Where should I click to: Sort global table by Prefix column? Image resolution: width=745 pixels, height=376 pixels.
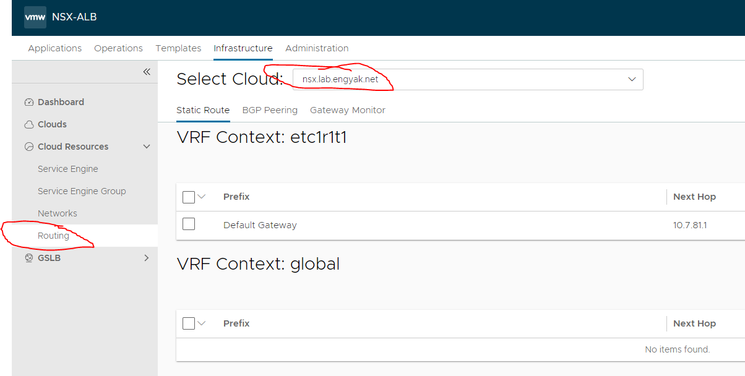click(x=236, y=323)
